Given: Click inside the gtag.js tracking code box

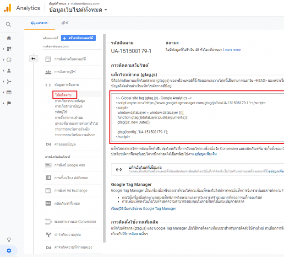Looking at the screenshot, I should [x=197, y=117].
